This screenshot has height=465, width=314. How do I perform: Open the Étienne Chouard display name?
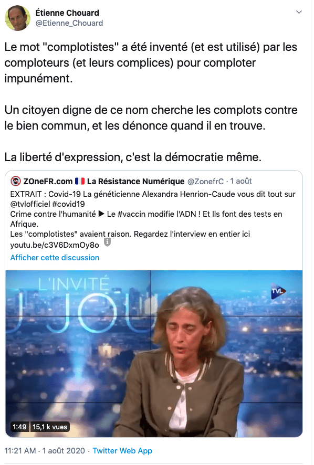(x=67, y=13)
